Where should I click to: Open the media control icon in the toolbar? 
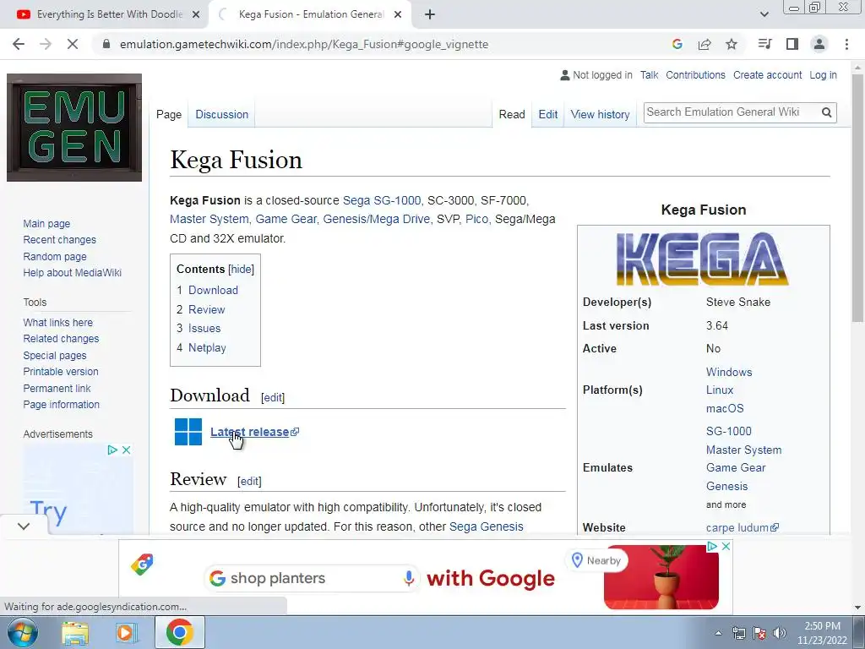(x=764, y=44)
